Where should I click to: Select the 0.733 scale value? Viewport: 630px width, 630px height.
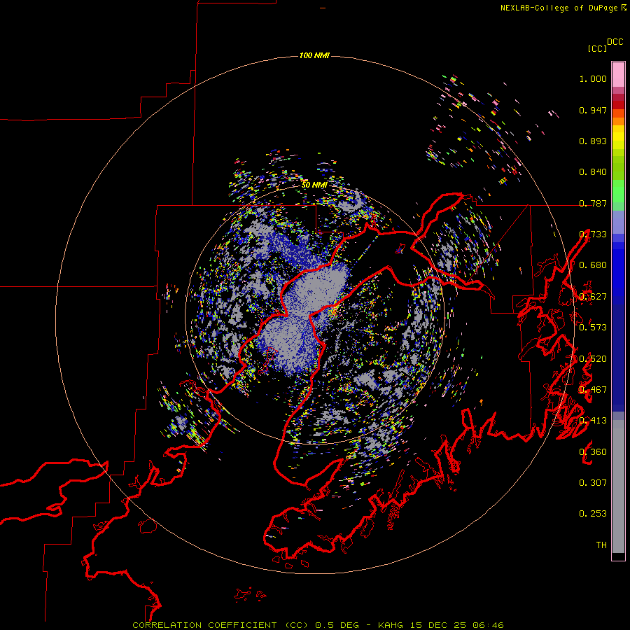coord(593,234)
